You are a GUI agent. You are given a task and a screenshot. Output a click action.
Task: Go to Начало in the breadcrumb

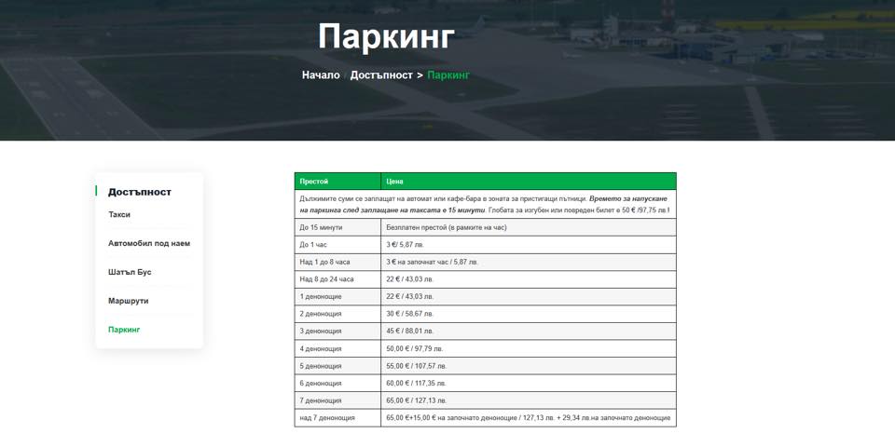[x=321, y=74]
